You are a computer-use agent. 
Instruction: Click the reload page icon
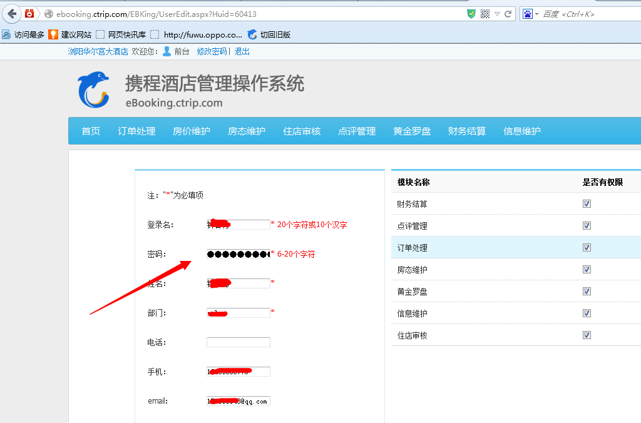(508, 14)
